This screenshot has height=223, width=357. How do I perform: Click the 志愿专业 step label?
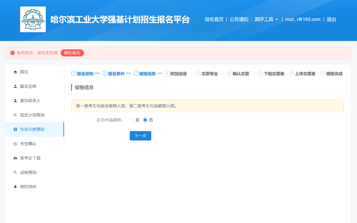coord(210,74)
